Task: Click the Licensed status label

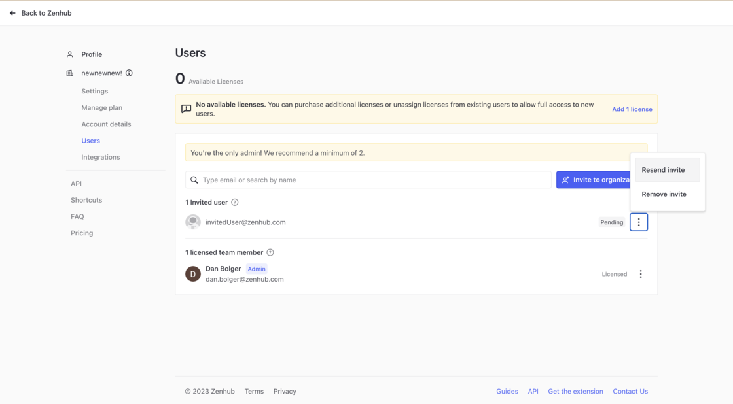Action: 615,274
